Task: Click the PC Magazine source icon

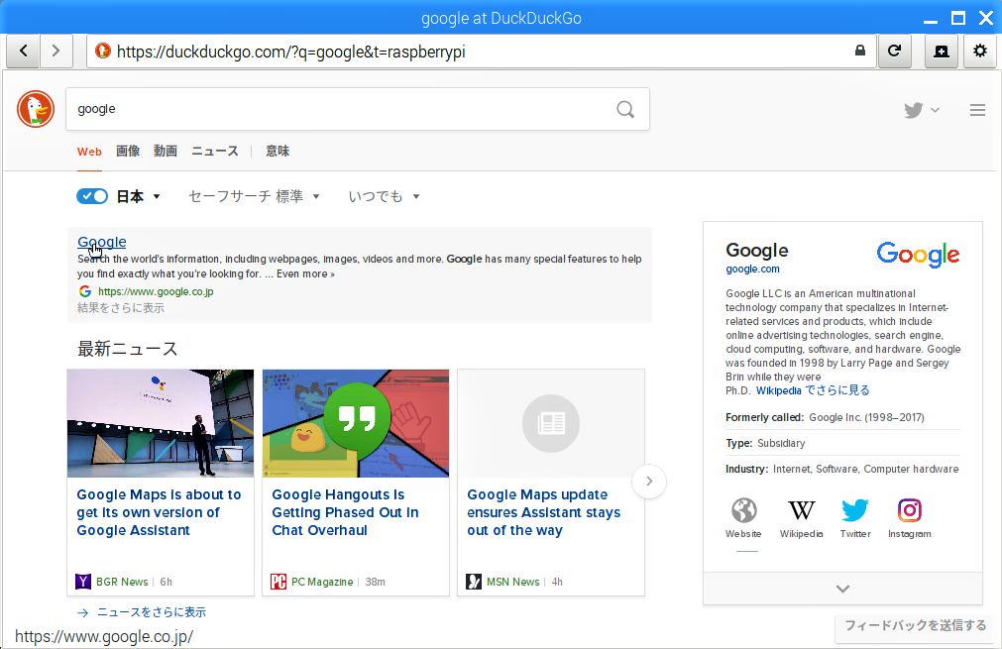Action: point(278,582)
